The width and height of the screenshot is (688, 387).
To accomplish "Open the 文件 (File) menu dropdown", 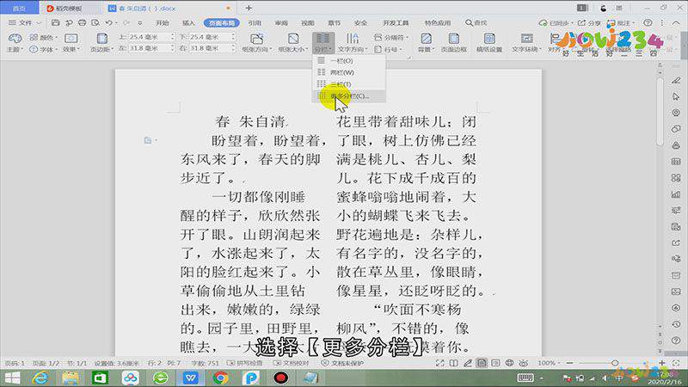I will pyautogui.click(x=25, y=22).
